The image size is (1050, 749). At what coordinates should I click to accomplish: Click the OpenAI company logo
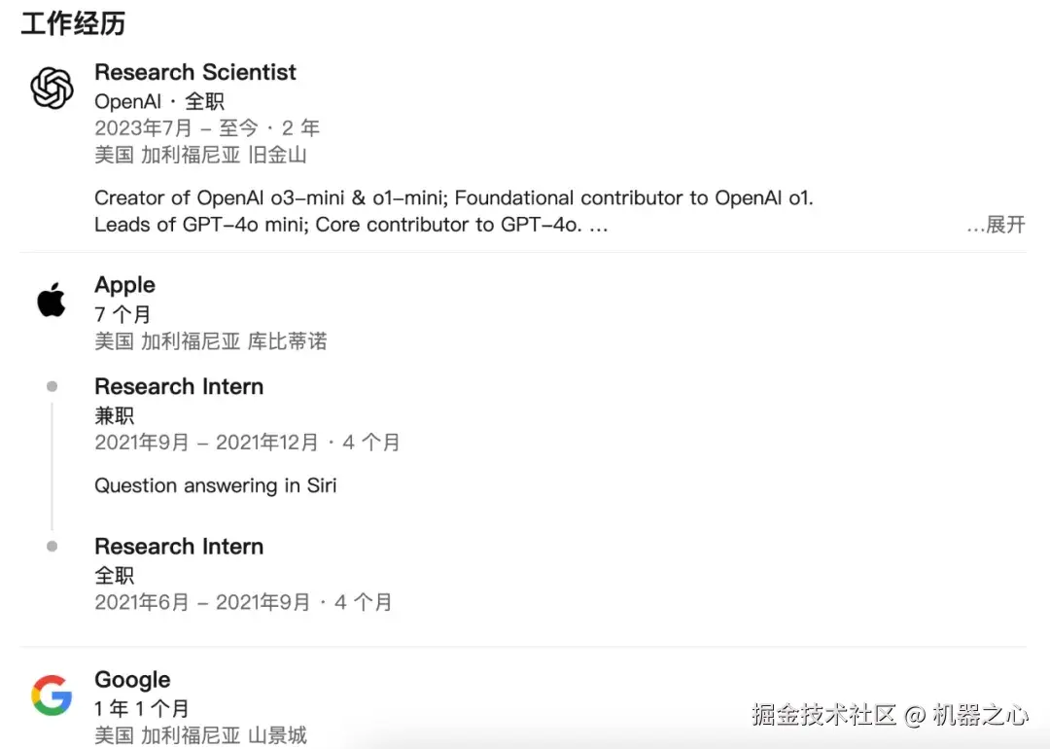(52, 89)
